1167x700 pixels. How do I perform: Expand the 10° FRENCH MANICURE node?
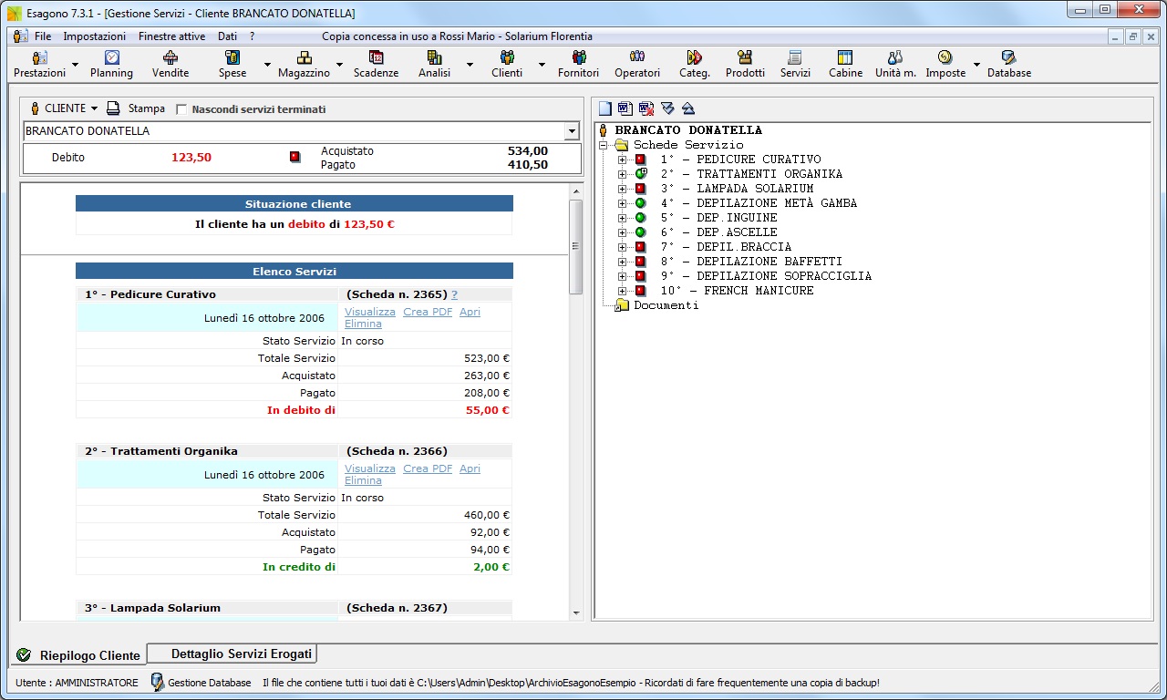623,291
